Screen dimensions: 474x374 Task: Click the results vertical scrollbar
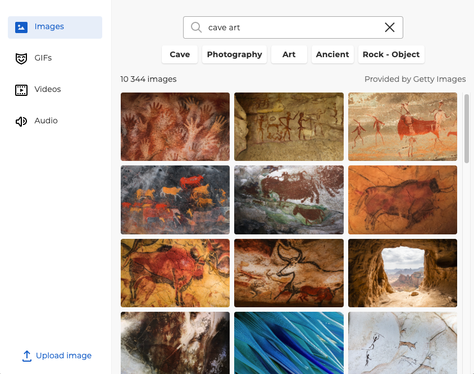point(467,129)
